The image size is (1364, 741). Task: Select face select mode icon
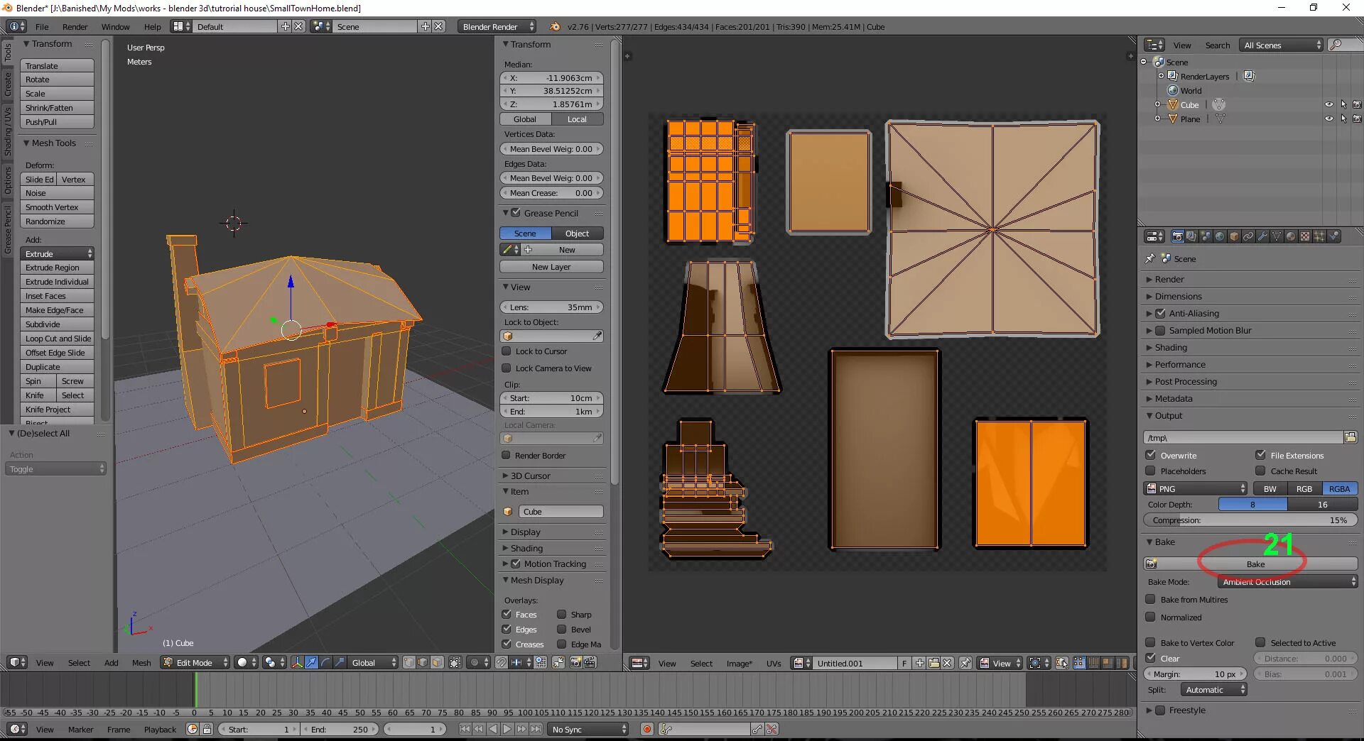(x=437, y=662)
